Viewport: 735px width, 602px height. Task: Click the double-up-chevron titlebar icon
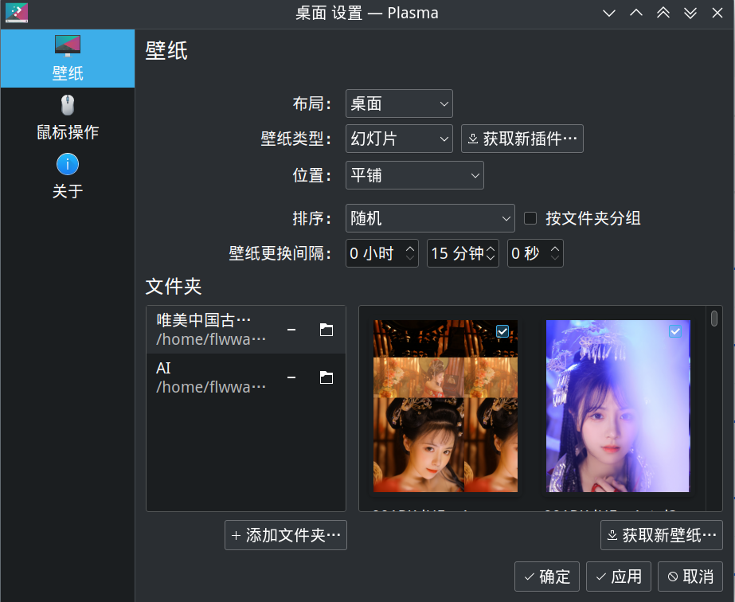663,13
